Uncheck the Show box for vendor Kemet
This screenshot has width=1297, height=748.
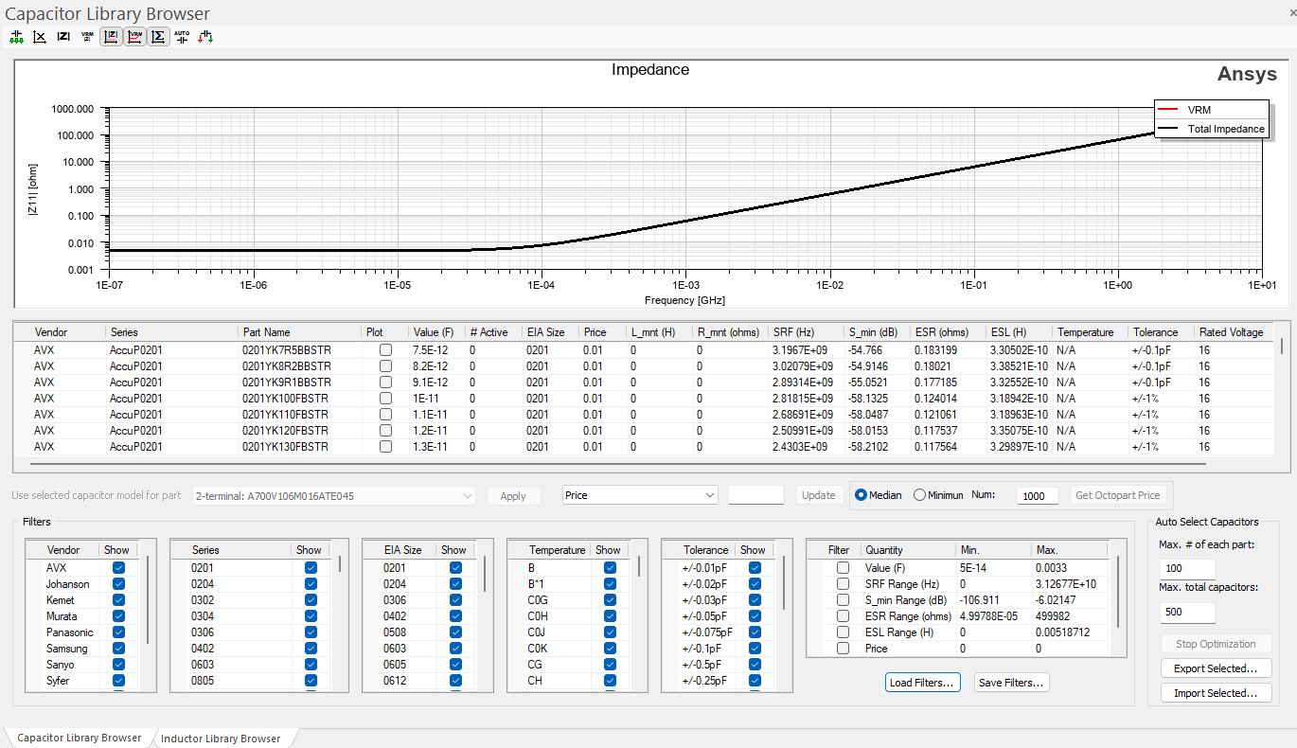coord(118,600)
